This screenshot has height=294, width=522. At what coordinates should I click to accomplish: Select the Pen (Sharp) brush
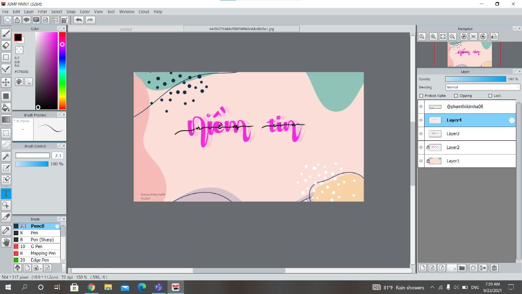pyautogui.click(x=37, y=240)
